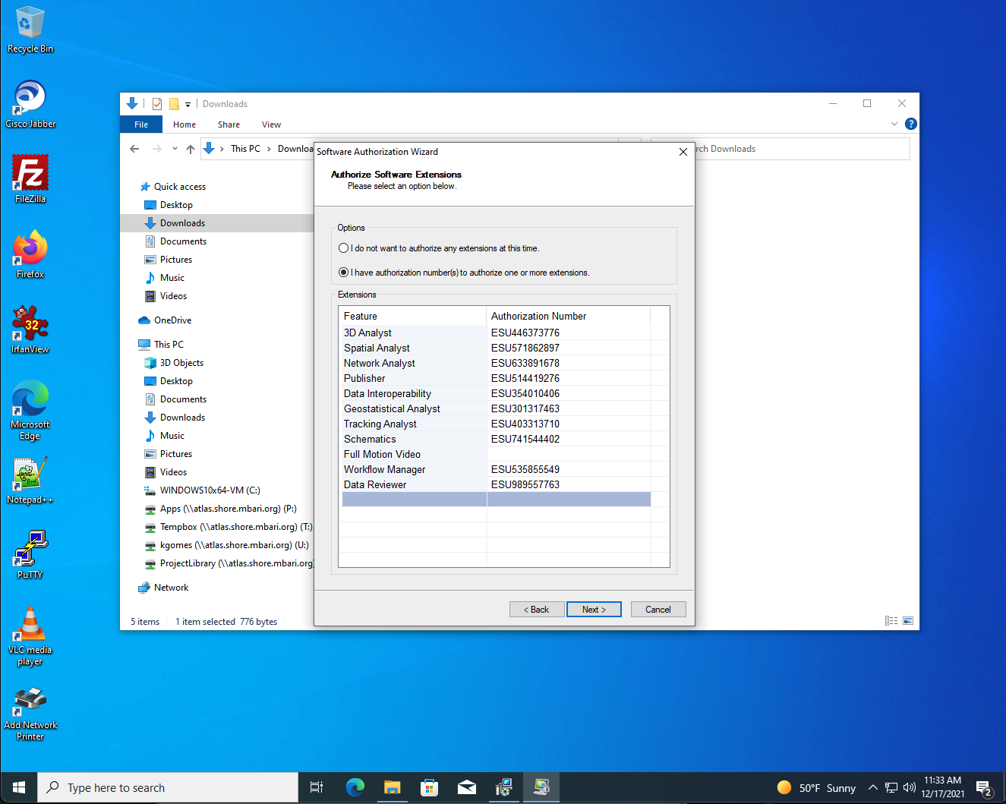Select 'I do not want to authorize' option
The width and height of the screenshot is (1006, 804).
[x=344, y=248]
